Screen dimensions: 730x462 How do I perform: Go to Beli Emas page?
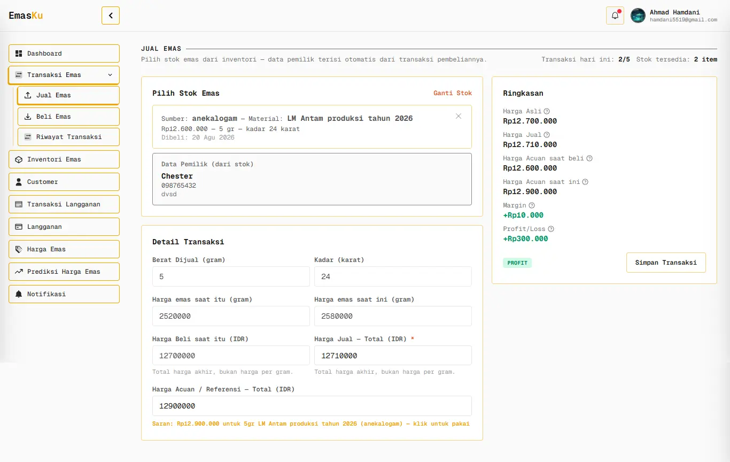68,117
